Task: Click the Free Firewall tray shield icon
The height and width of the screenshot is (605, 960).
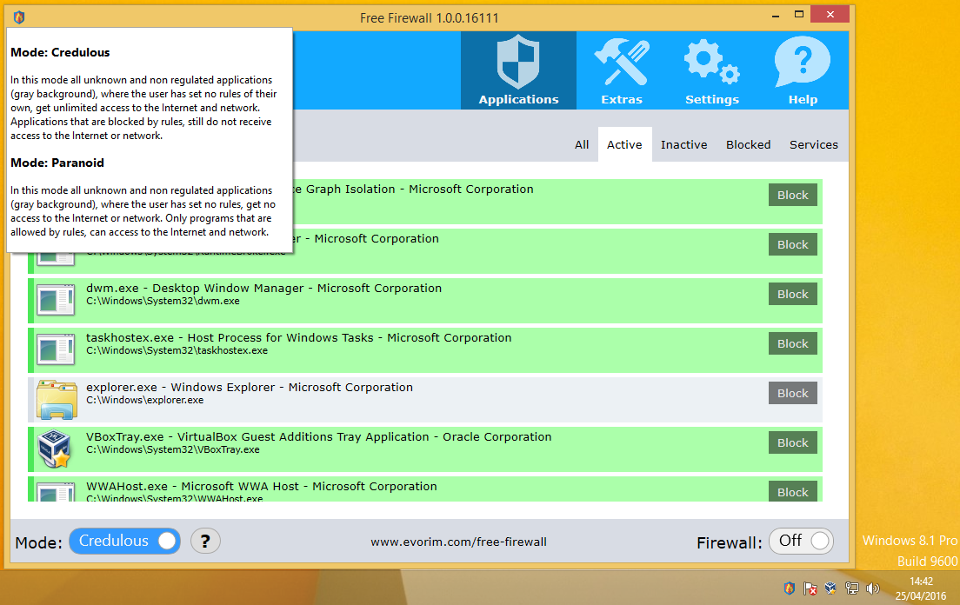Action: [790, 588]
